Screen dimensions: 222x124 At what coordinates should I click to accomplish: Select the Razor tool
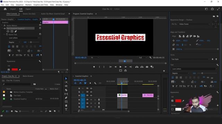click(66, 90)
